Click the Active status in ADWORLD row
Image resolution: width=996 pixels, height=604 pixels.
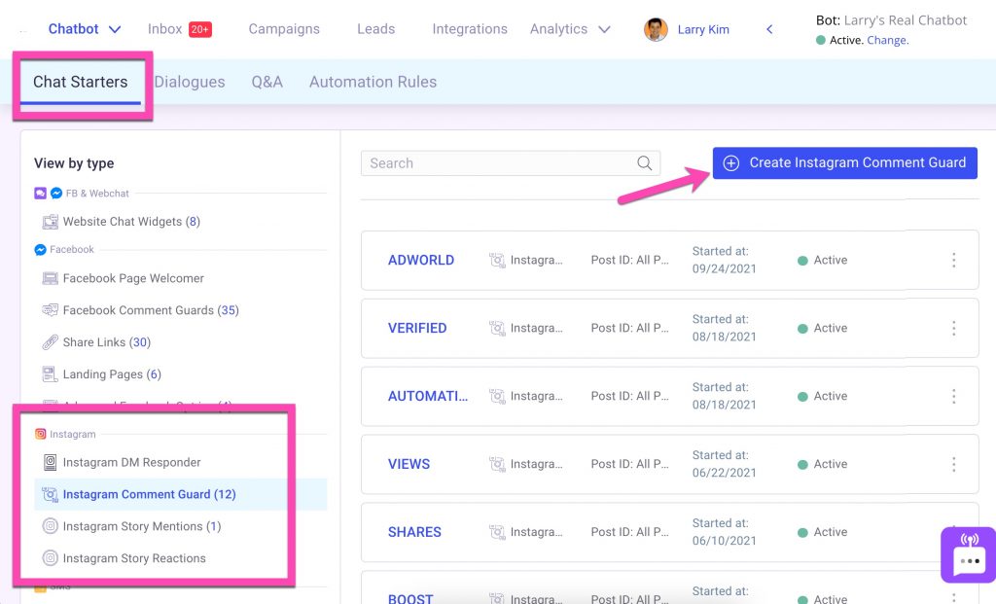click(x=823, y=261)
